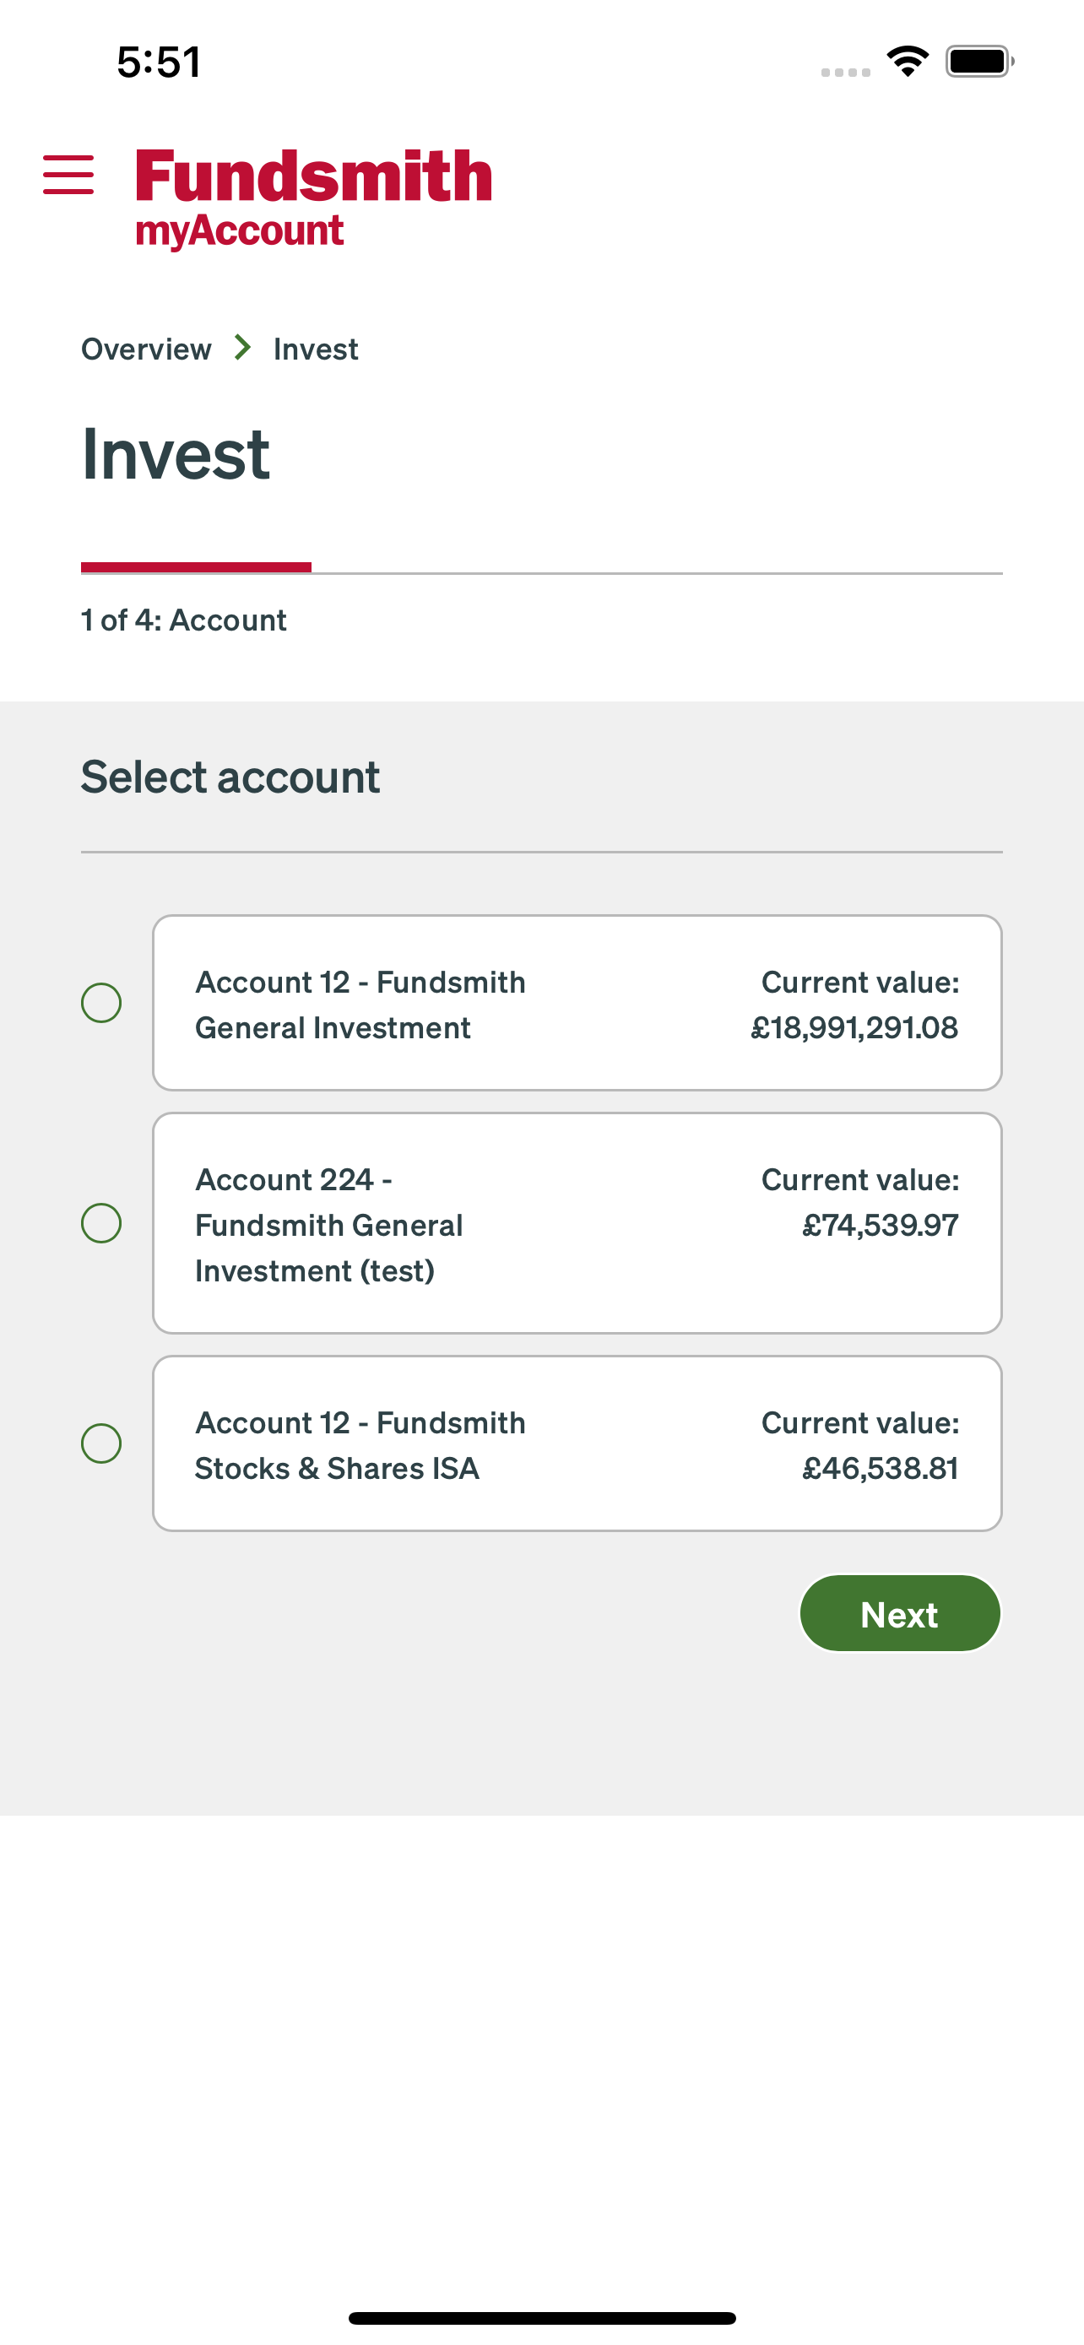The height and width of the screenshot is (2345, 1084).
Task: Tap the £74,539.97 current value
Action: coord(881,1226)
